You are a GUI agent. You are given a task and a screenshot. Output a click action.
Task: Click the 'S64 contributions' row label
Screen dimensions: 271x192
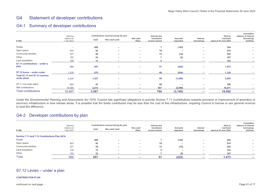click(x=25, y=88)
